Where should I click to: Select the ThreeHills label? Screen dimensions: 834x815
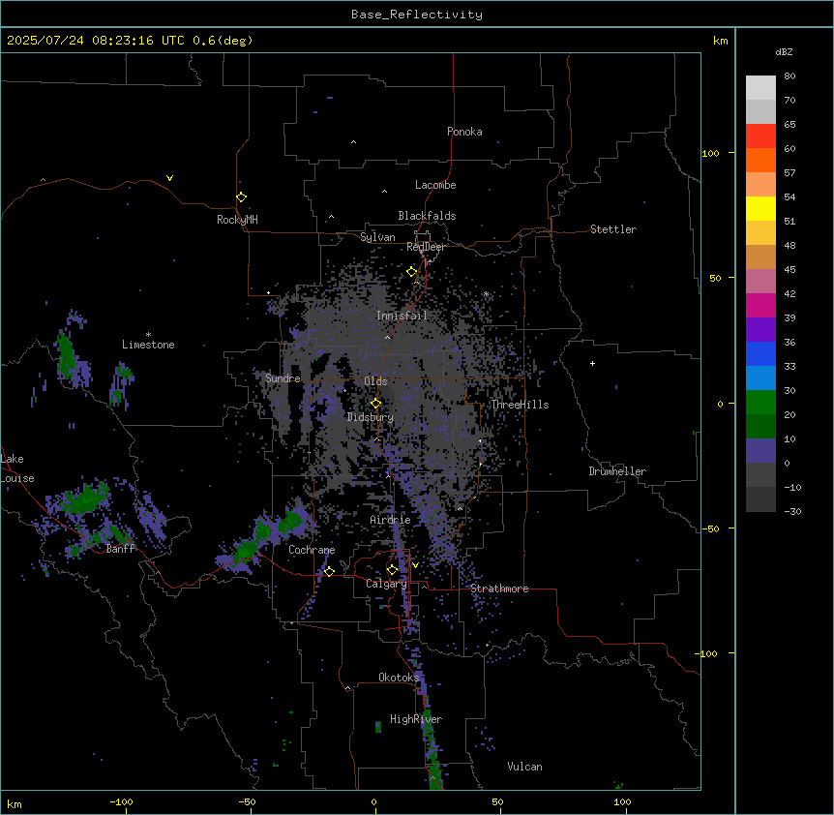pos(521,405)
